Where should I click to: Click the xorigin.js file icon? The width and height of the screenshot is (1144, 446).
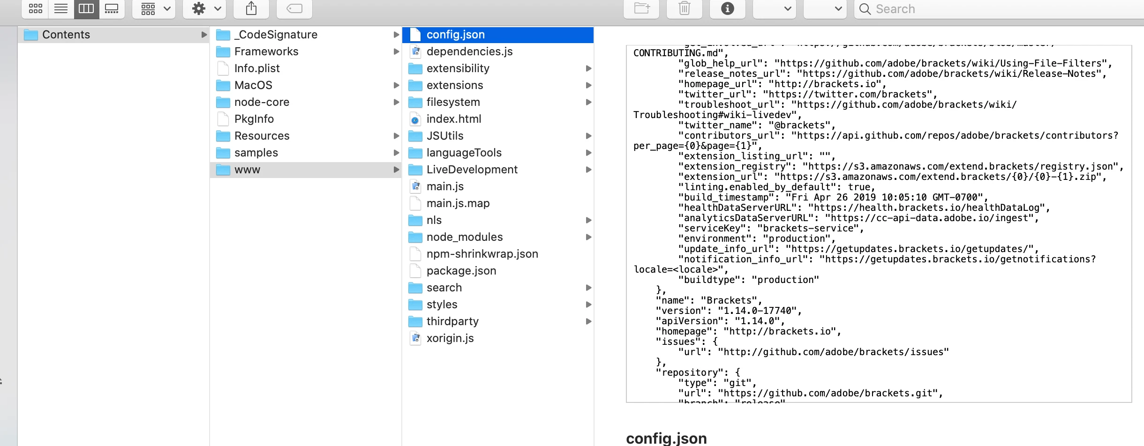coord(415,338)
